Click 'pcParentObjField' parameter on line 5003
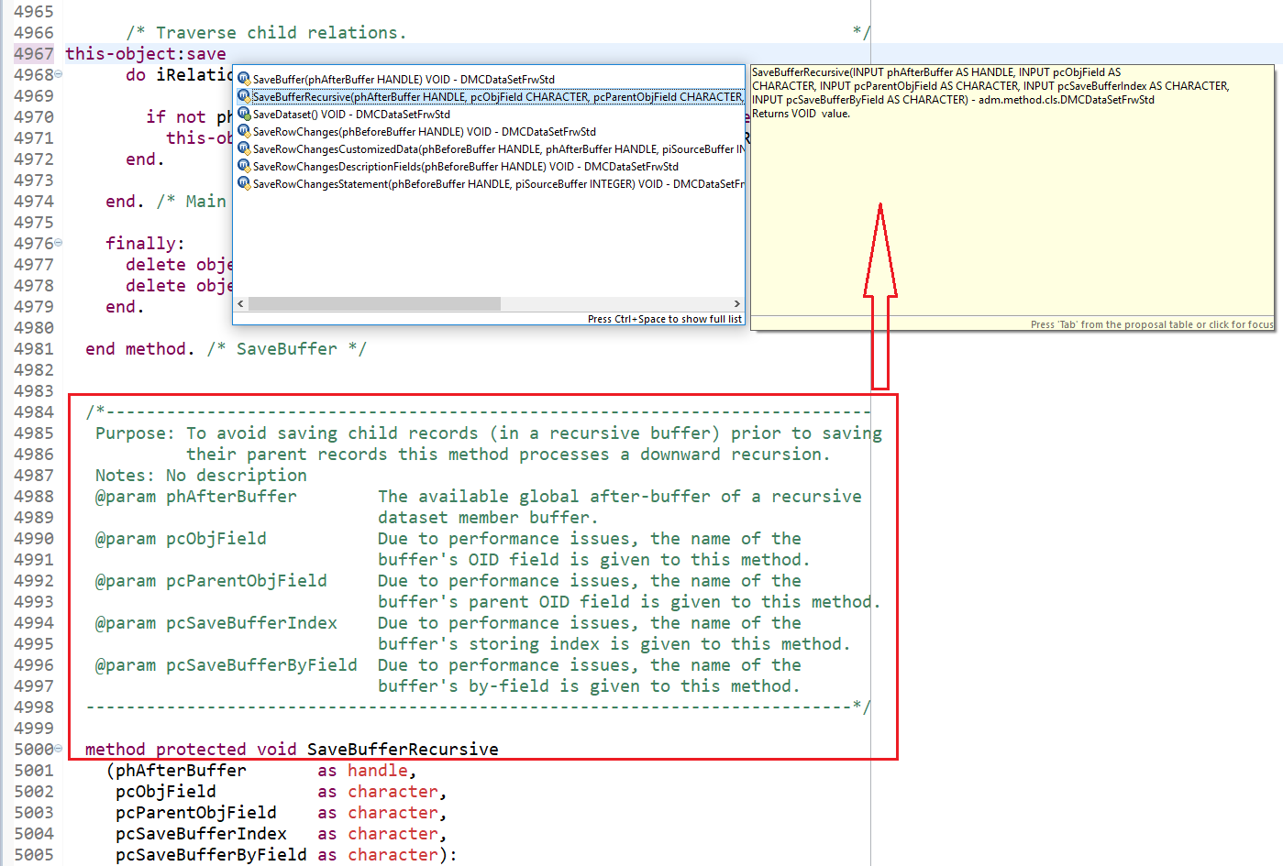Screen dimensions: 1283x866 (x=196, y=813)
